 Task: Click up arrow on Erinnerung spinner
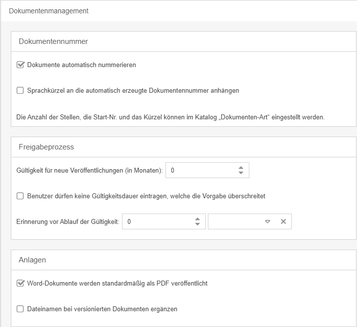coord(198,219)
